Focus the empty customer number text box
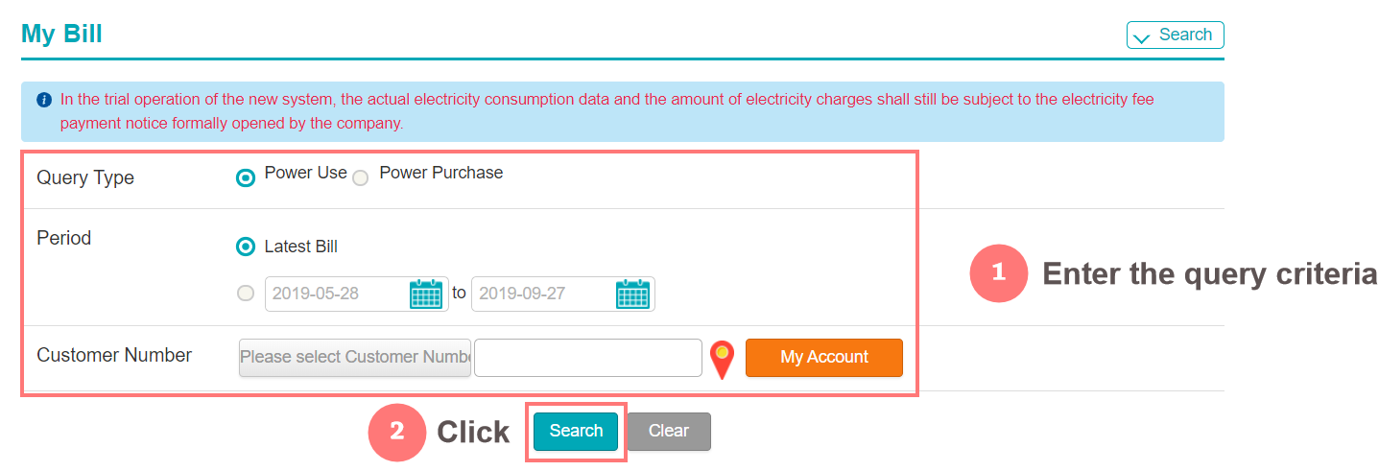Screen dimensions: 1379x471 pos(588,357)
